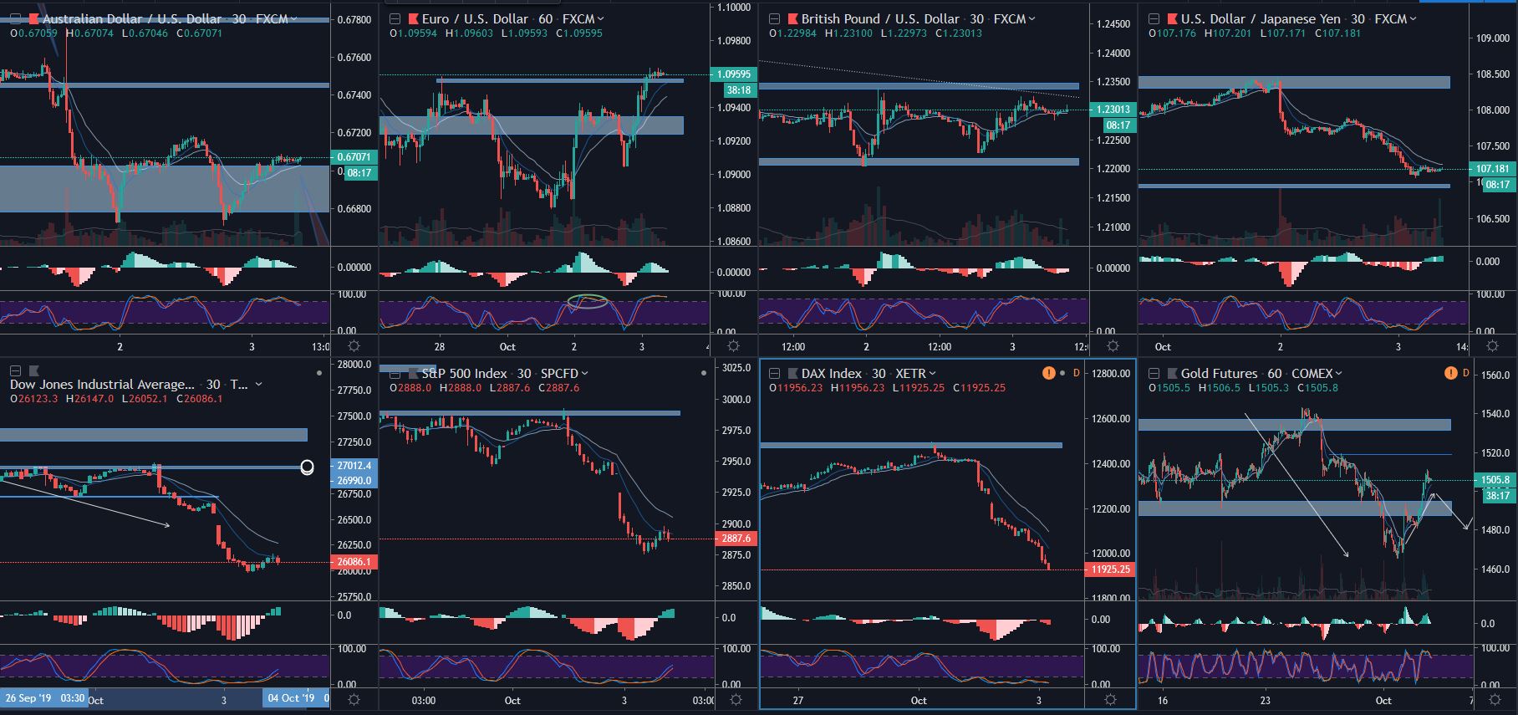This screenshot has width=1518, height=715.
Task: Click the S&P 500 Index symbol title
Action: 464,373
